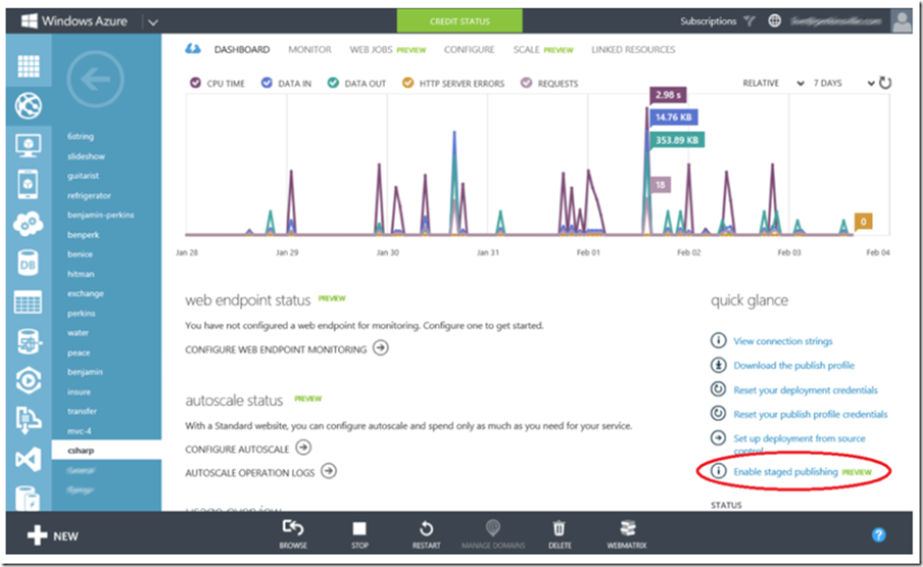Go back using the circular arrow button

95,79
